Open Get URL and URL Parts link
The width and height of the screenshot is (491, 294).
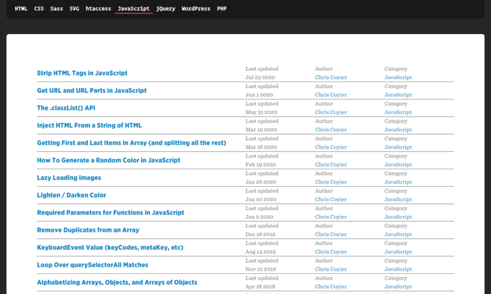coord(92,91)
